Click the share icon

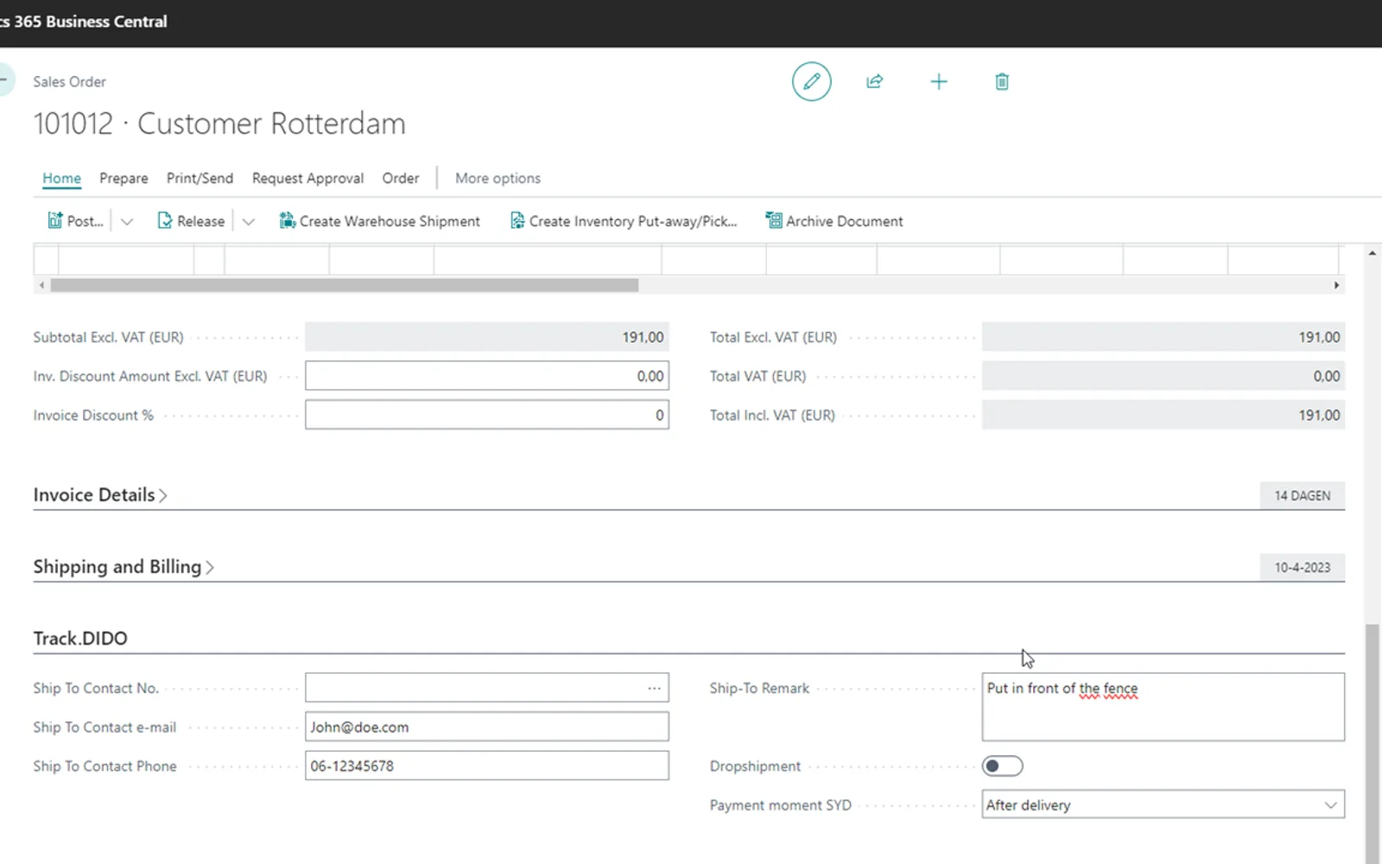tap(874, 81)
